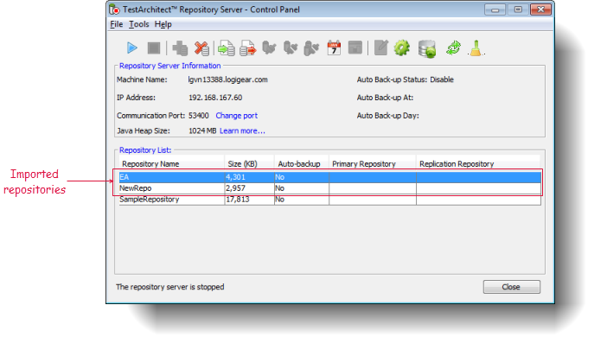Open settings with the green gear icon
The image size is (607, 356).
coord(402,48)
